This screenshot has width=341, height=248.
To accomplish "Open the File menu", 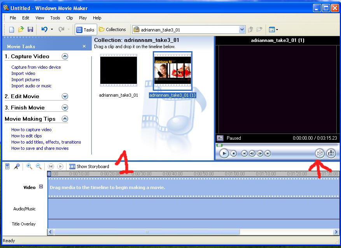I will (x=13, y=18).
